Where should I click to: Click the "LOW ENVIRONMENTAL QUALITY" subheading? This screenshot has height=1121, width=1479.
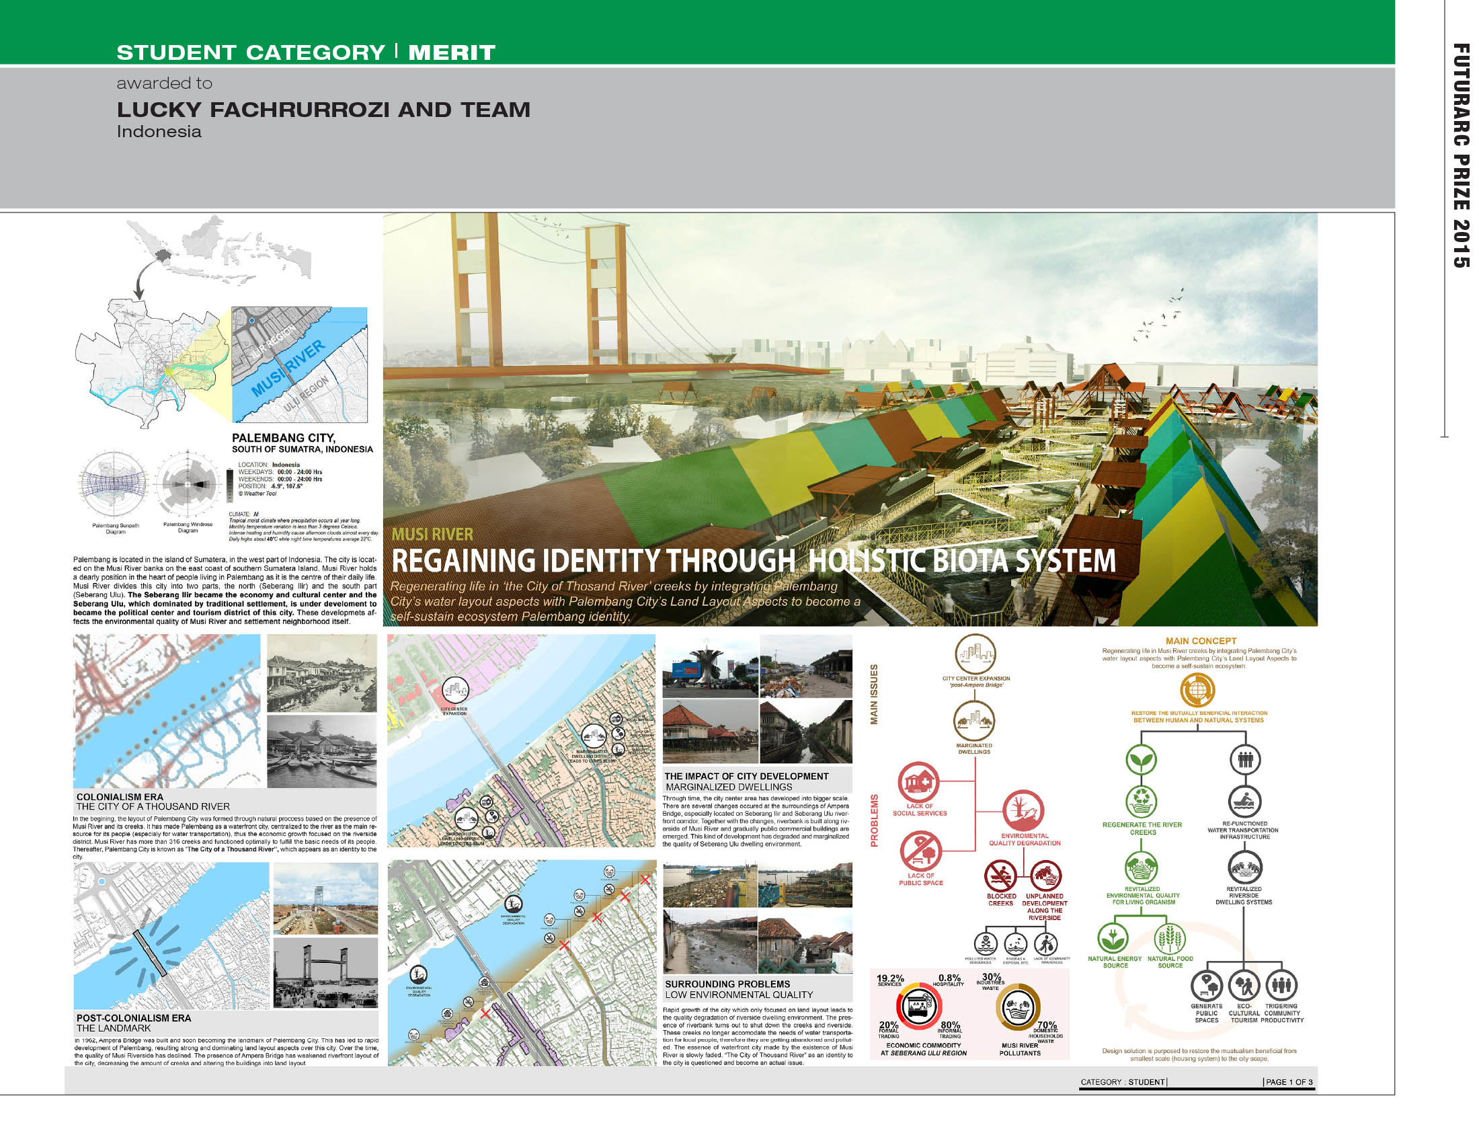(739, 995)
